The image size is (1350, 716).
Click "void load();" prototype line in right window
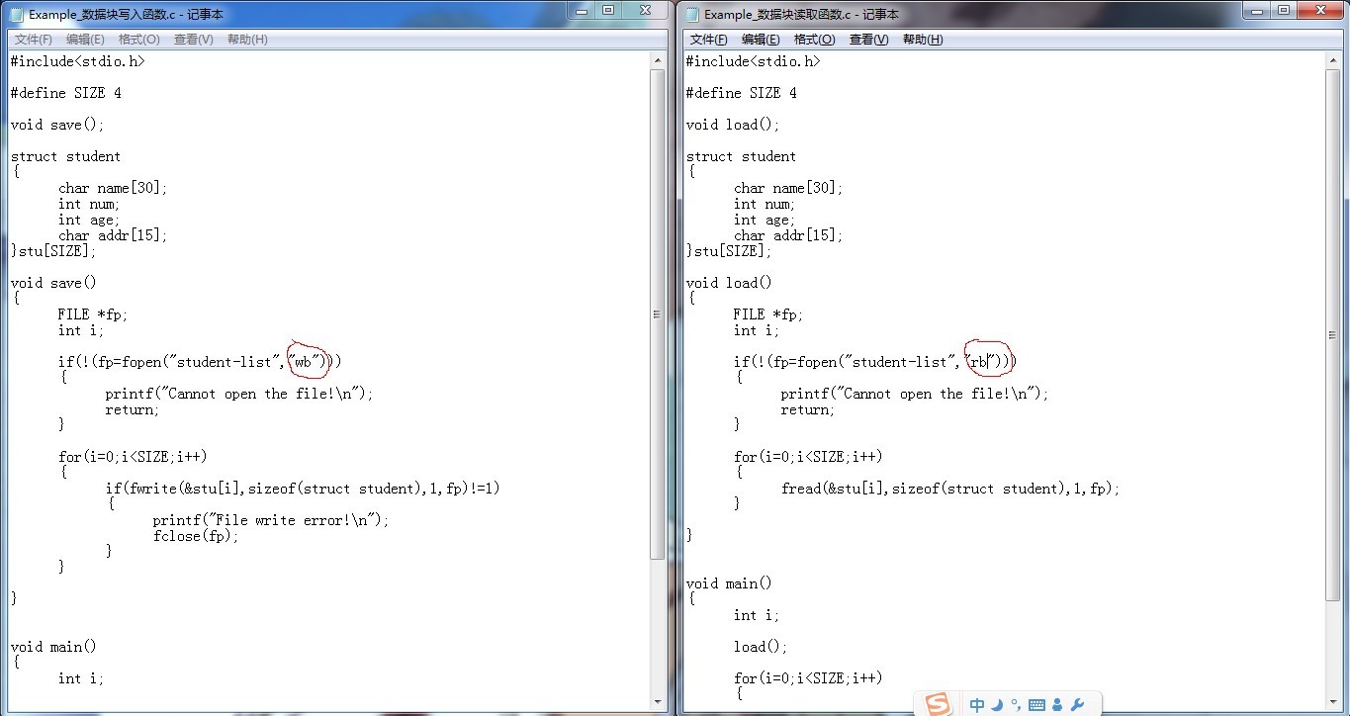(733, 125)
